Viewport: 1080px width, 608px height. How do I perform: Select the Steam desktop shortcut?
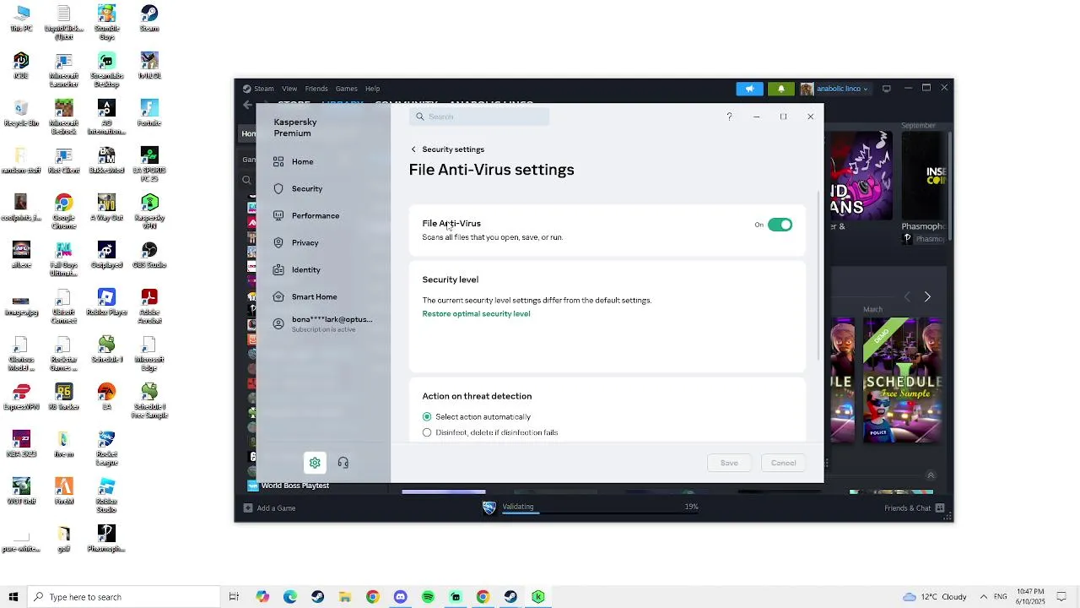tap(149, 20)
